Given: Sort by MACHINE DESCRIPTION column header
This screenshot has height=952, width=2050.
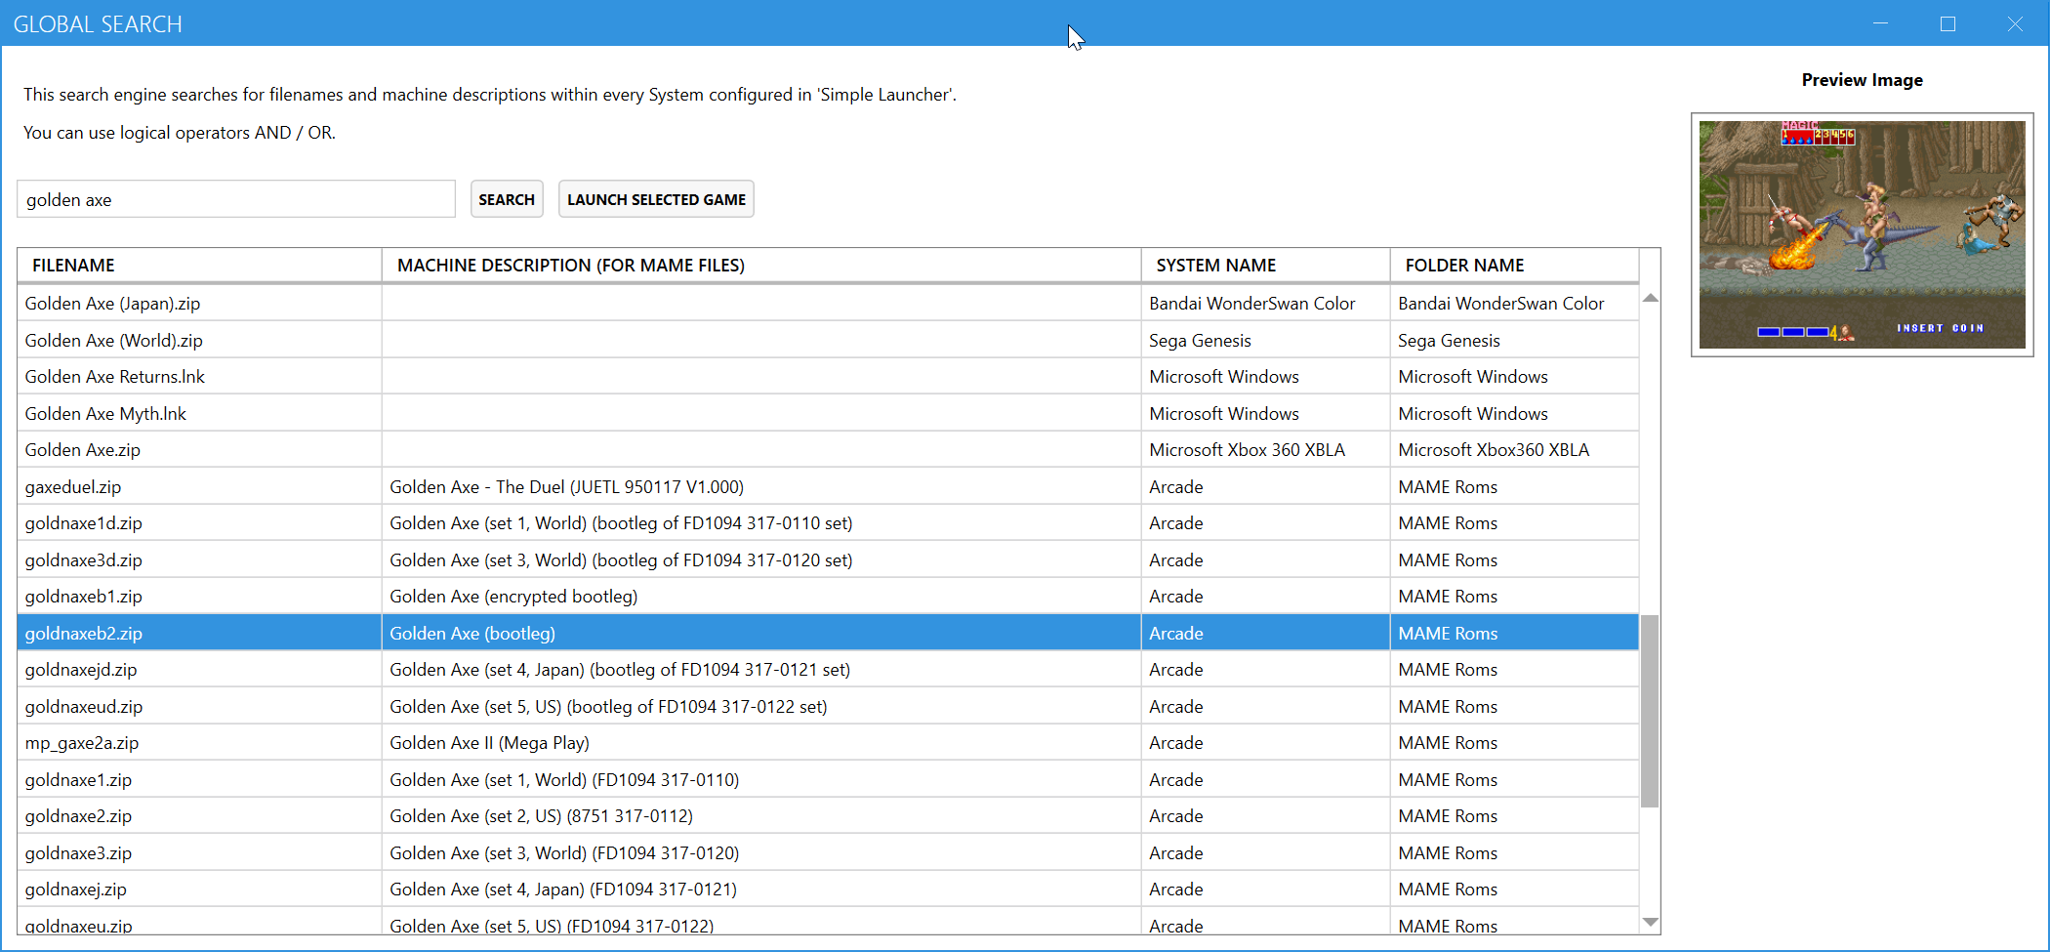Looking at the screenshot, I should coord(761,266).
